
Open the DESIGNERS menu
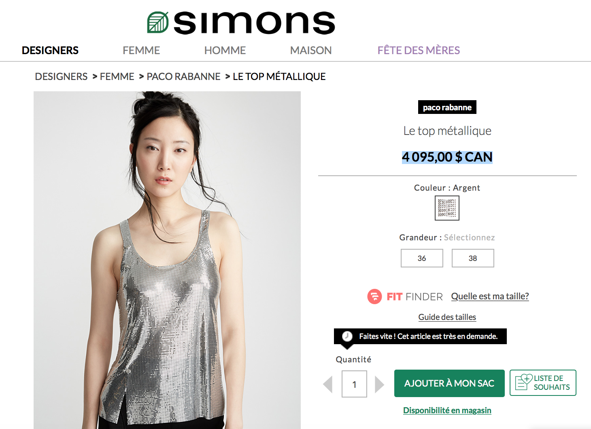[x=50, y=50]
